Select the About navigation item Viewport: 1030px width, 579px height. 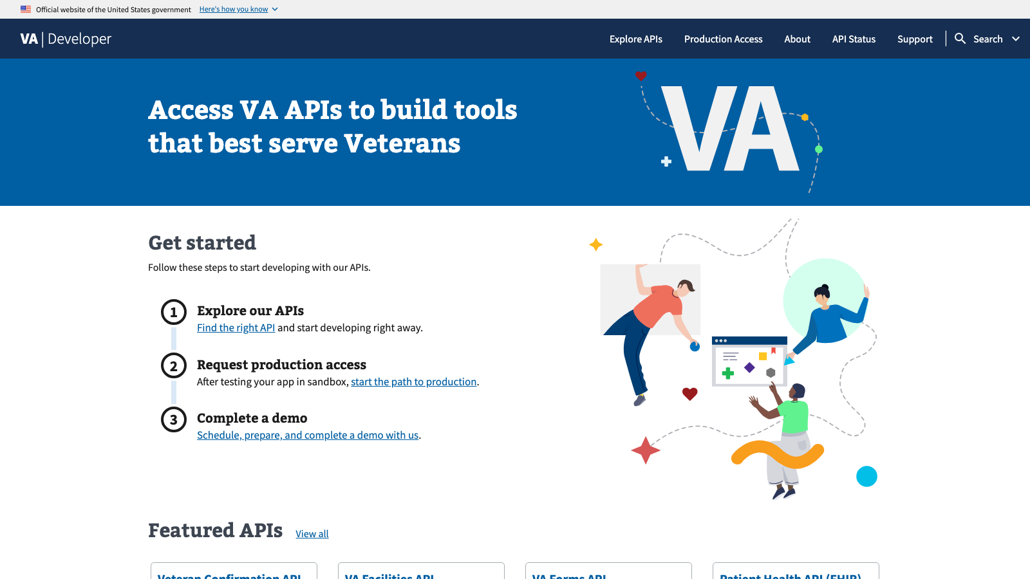797,39
